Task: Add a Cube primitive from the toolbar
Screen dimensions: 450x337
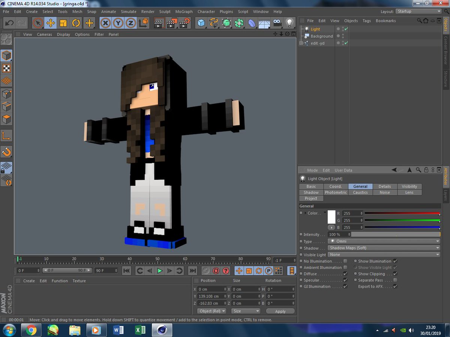Action: tap(201, 23)
